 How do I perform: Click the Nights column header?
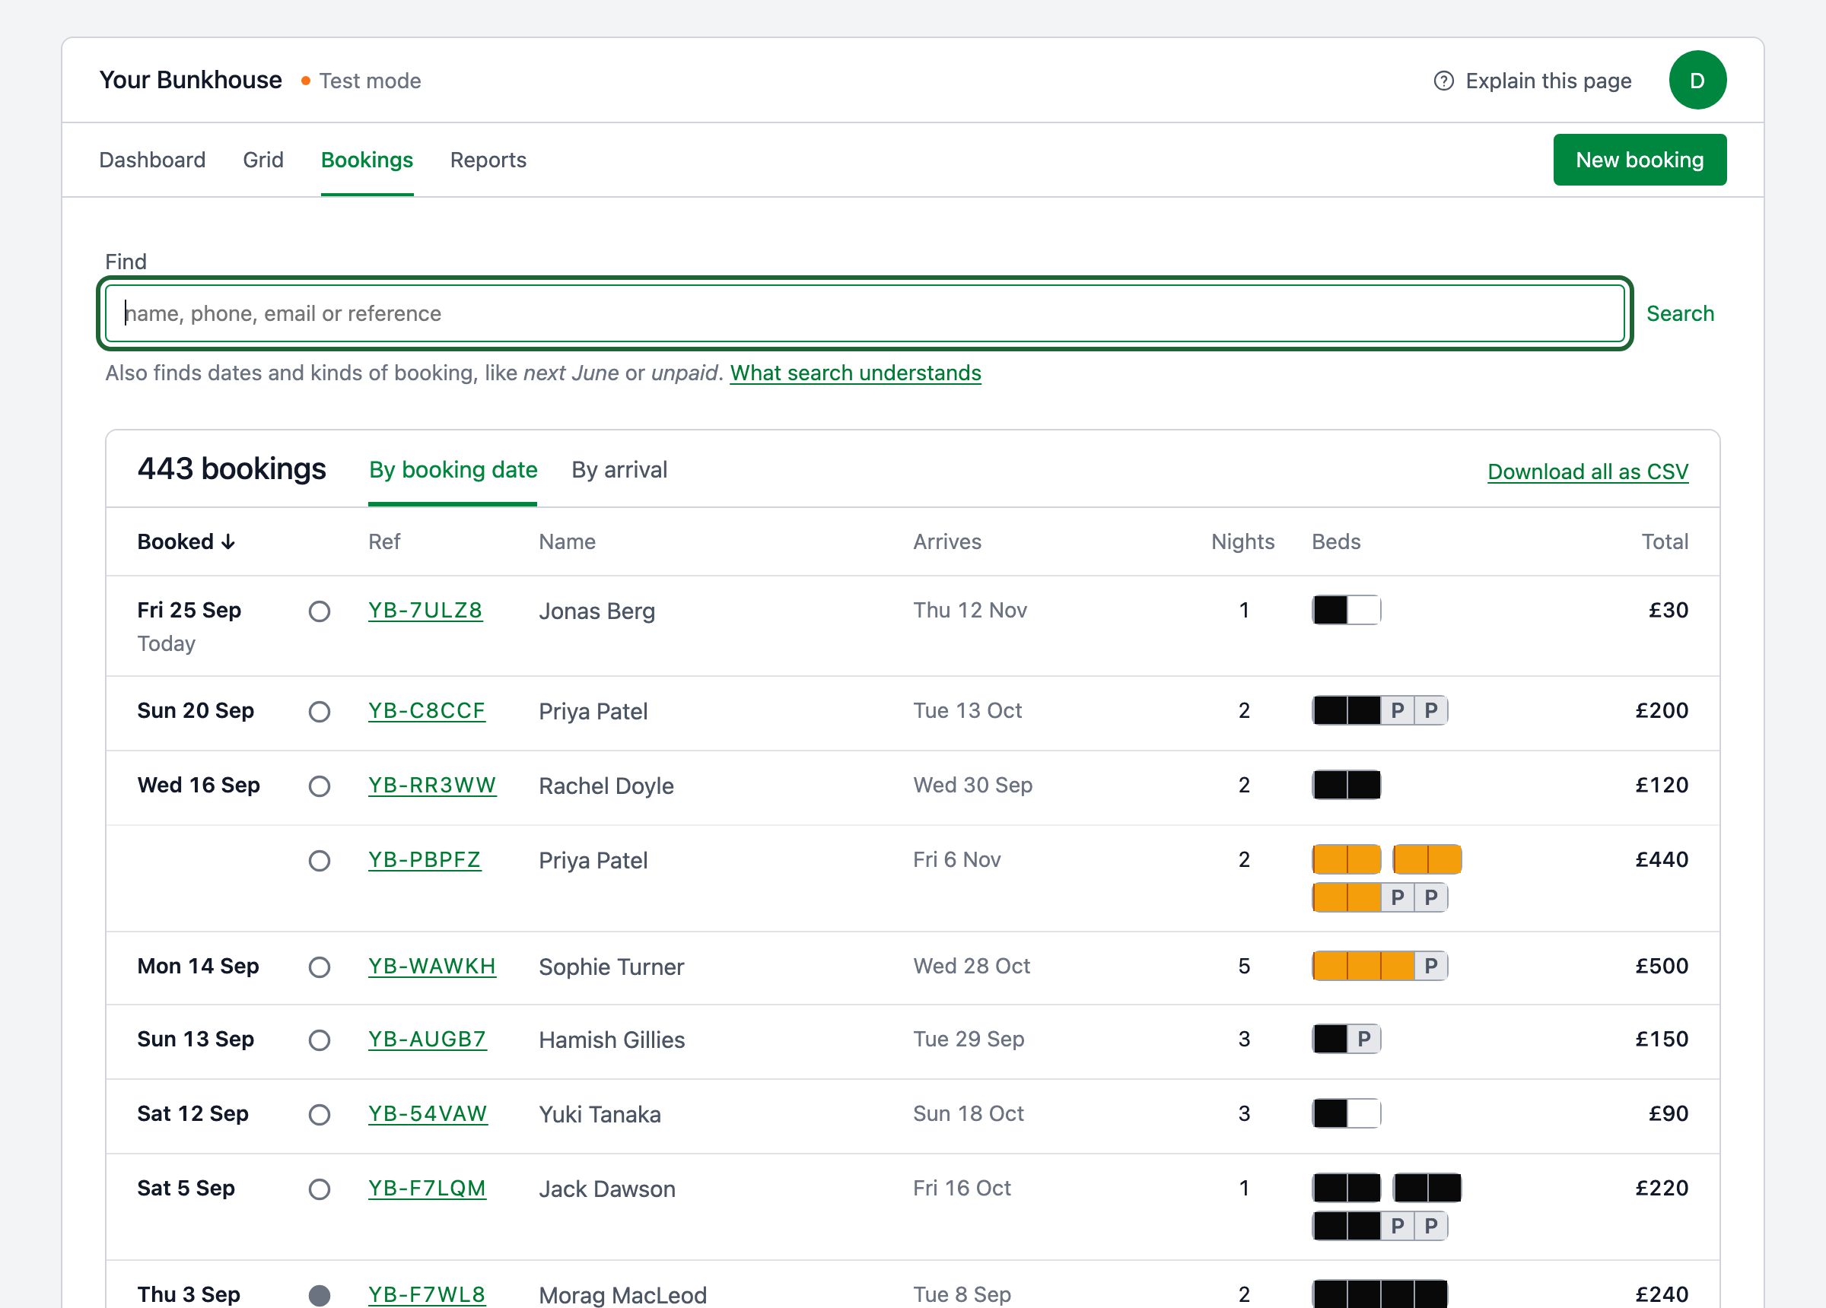[x=1243, y=542]
